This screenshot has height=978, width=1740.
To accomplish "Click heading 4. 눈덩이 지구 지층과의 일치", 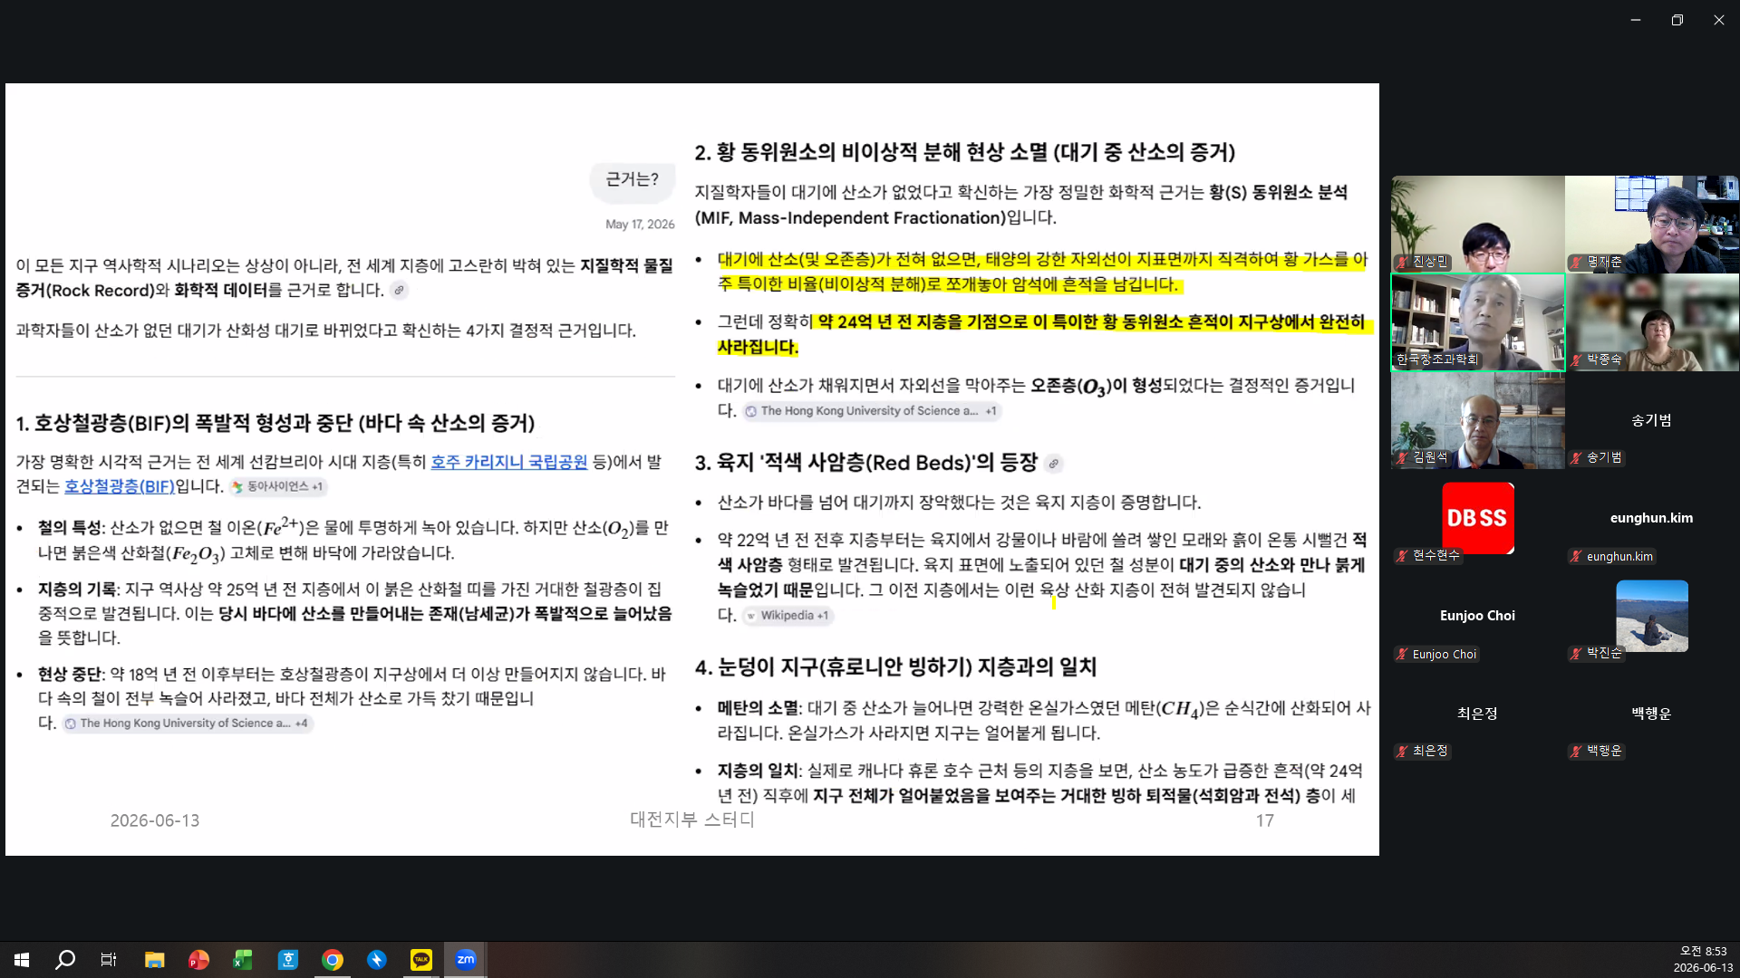I will pyautogui.click(x=895, y=667).
